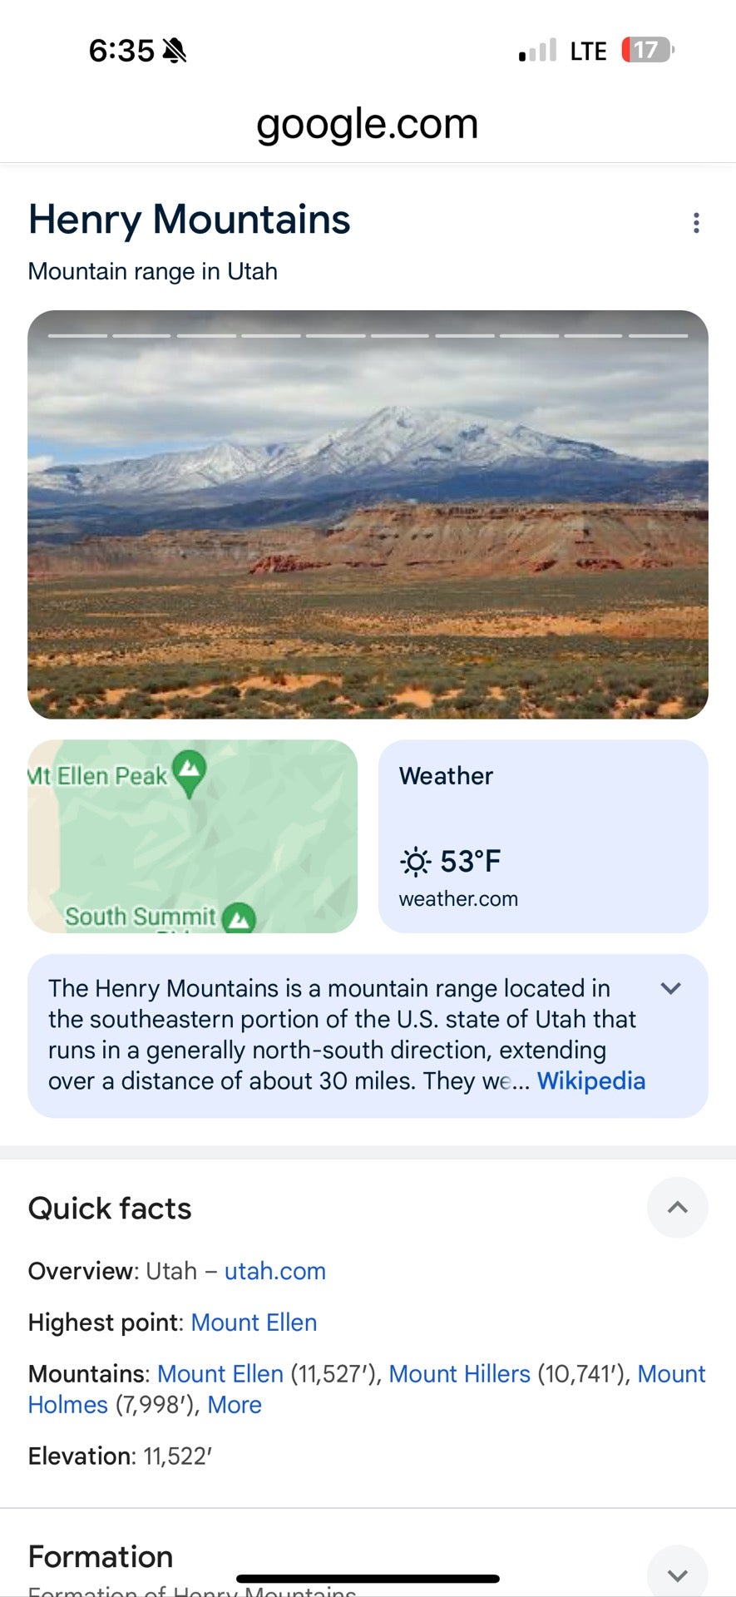Open the Henry Mountains photo
736x1597 pixels.
click(368, 532)
